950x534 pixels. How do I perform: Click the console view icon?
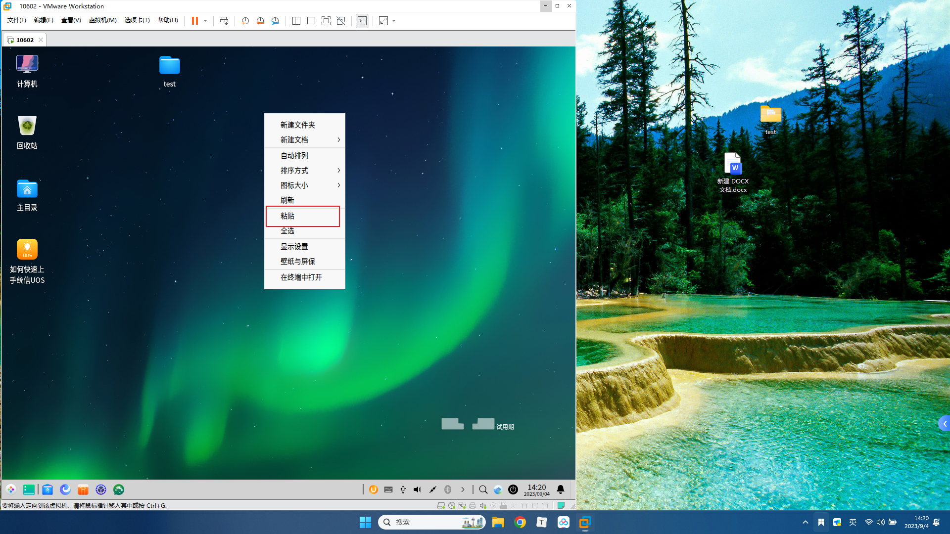coord(362,21)
